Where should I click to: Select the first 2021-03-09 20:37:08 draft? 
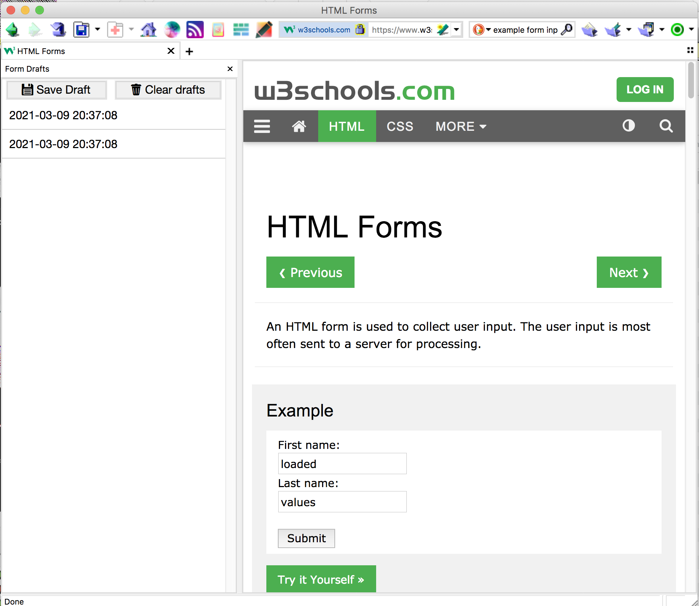(x=114, y=115)
